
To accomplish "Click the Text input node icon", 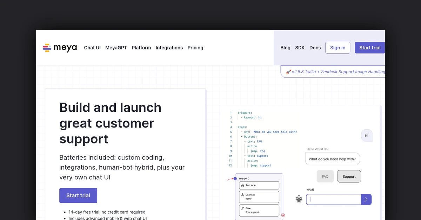I will (x=242, y=185).
